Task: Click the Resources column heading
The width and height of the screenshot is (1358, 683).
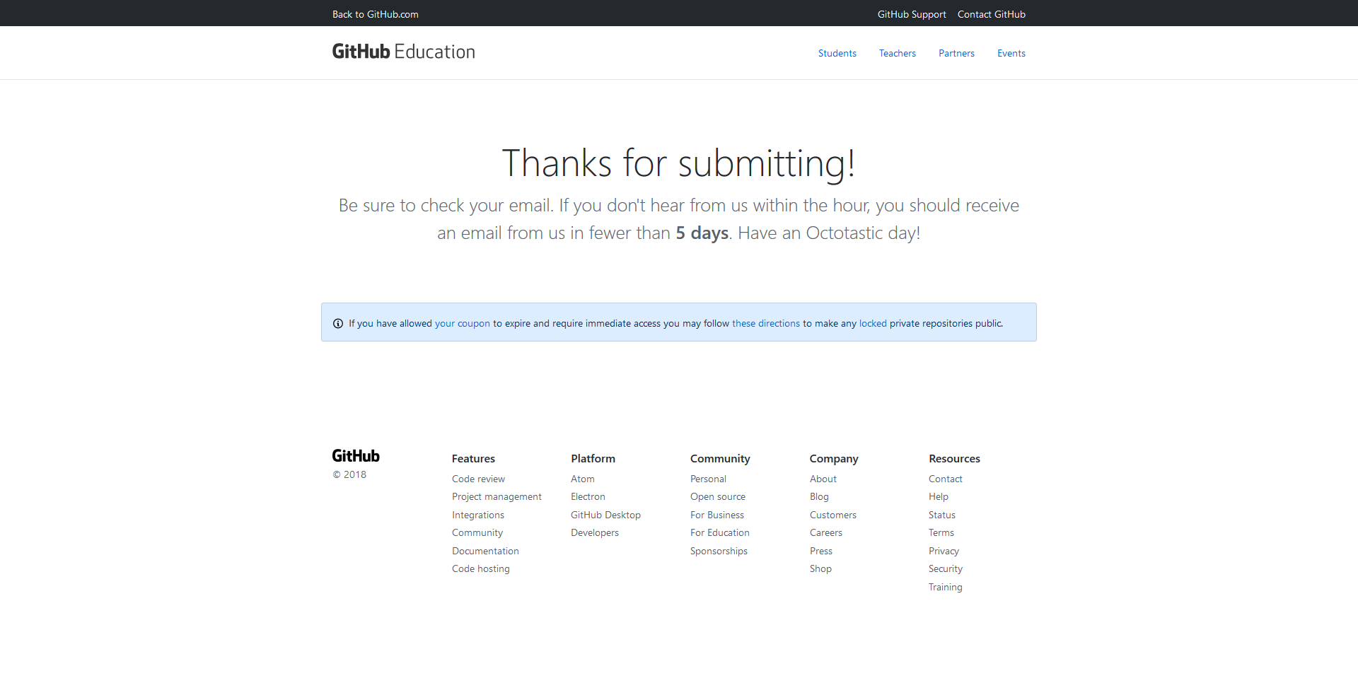Action: (x=954, y=458)
